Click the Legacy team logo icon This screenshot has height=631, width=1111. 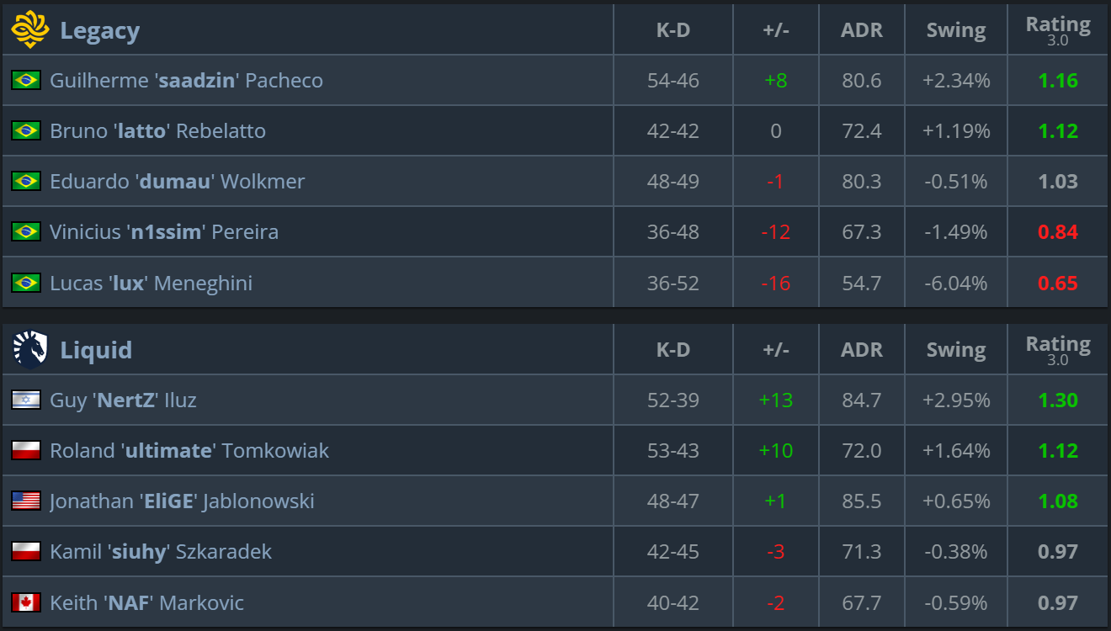tap(29, 30)
